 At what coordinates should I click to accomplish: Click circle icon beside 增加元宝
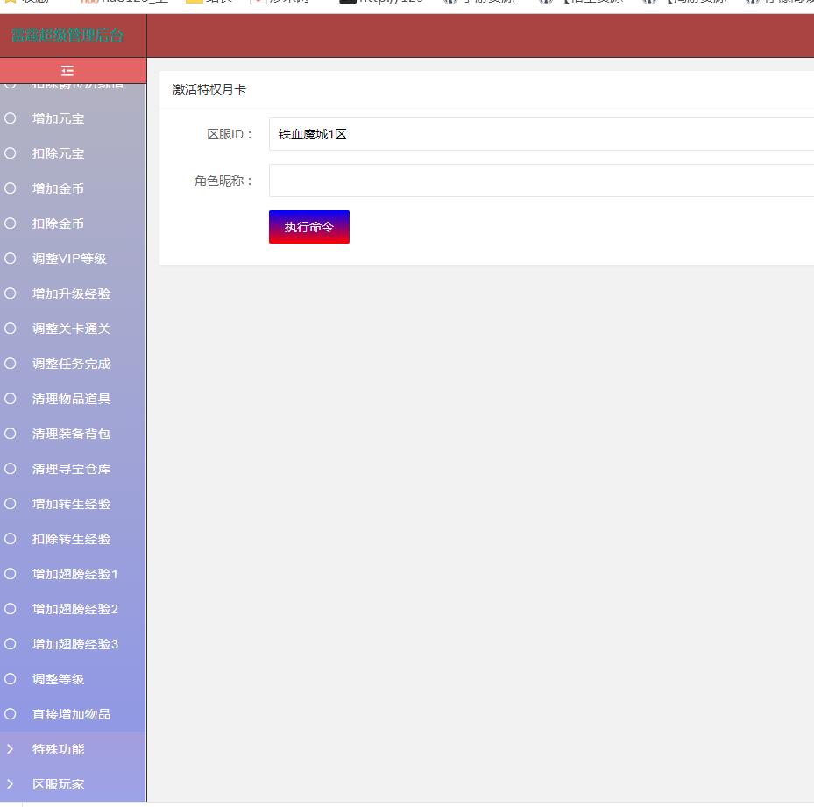tap(11, 118)
